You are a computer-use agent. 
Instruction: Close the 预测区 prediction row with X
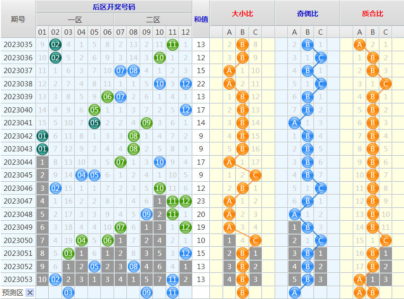pyautogui.click(x=30, y=292)
